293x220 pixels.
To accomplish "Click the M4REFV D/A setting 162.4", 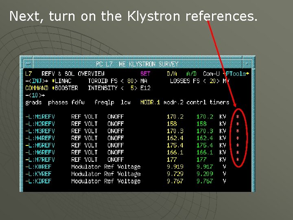I will pyautogui.click(x=175, y=138).
